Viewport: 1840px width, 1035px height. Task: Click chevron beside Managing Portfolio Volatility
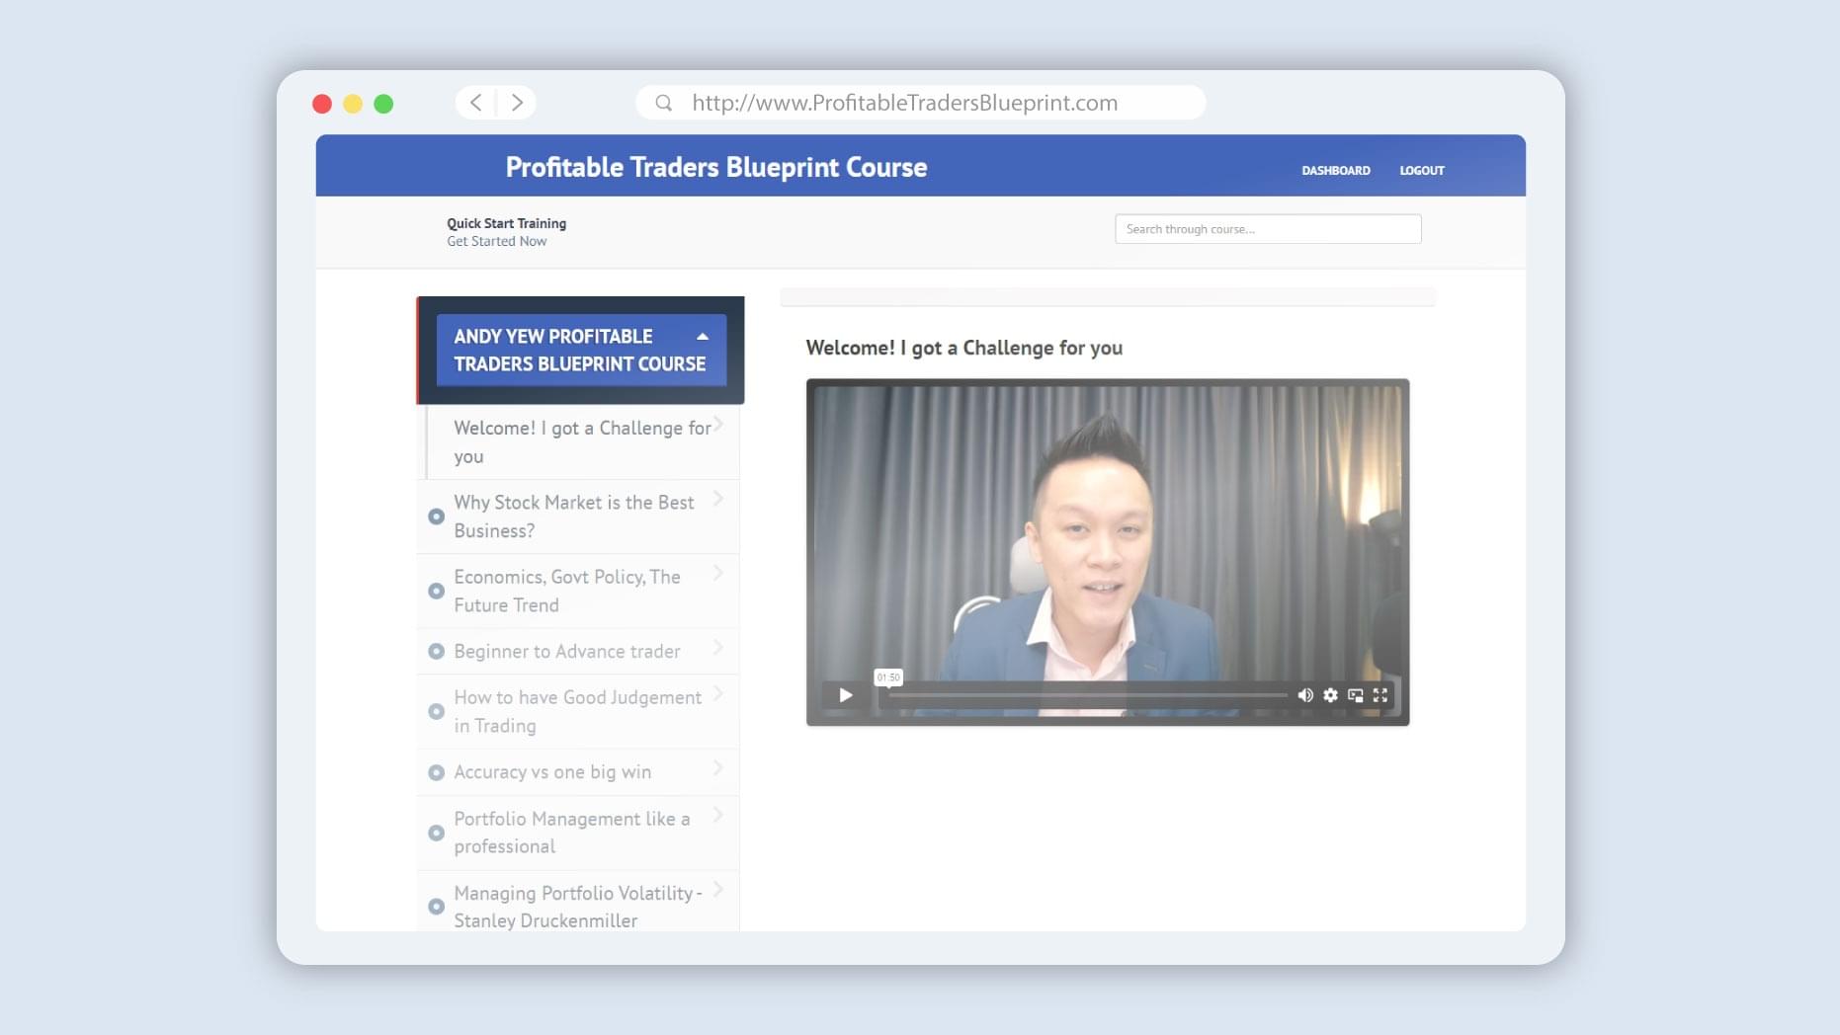tap(718, 890)
